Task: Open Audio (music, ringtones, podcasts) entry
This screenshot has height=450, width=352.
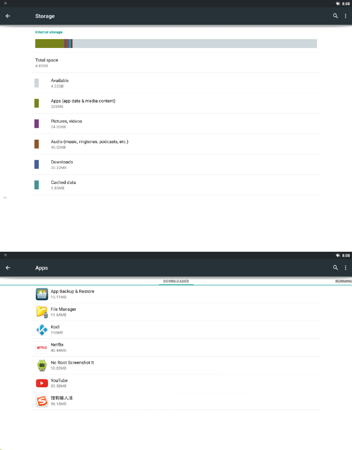Action: [176, 144]
